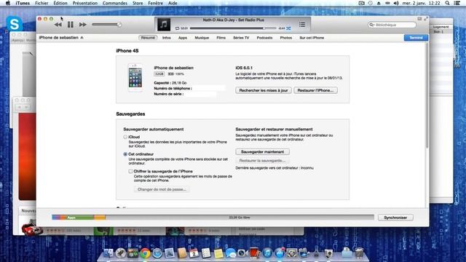Open Launchpad from the Dock
This screenshot has height=262, width=466.
[x=121, y=253]
